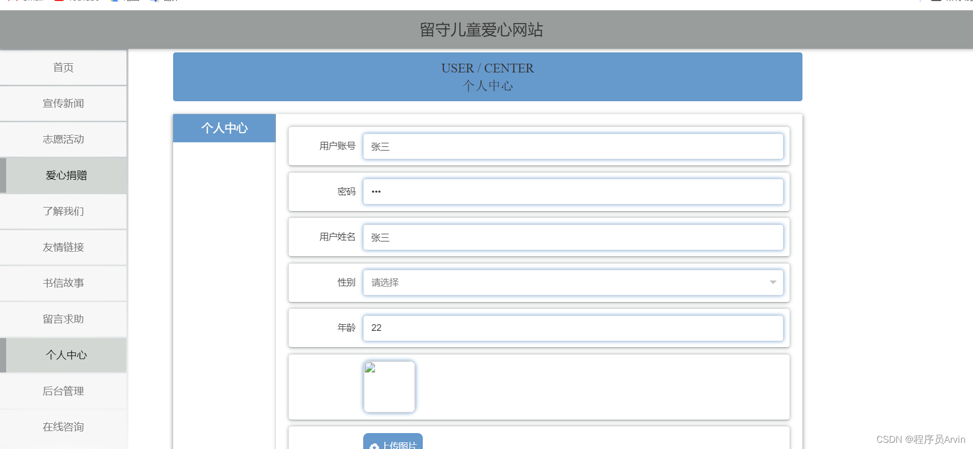Click the USER / CENTER banner heading

[x=488, y=68]
